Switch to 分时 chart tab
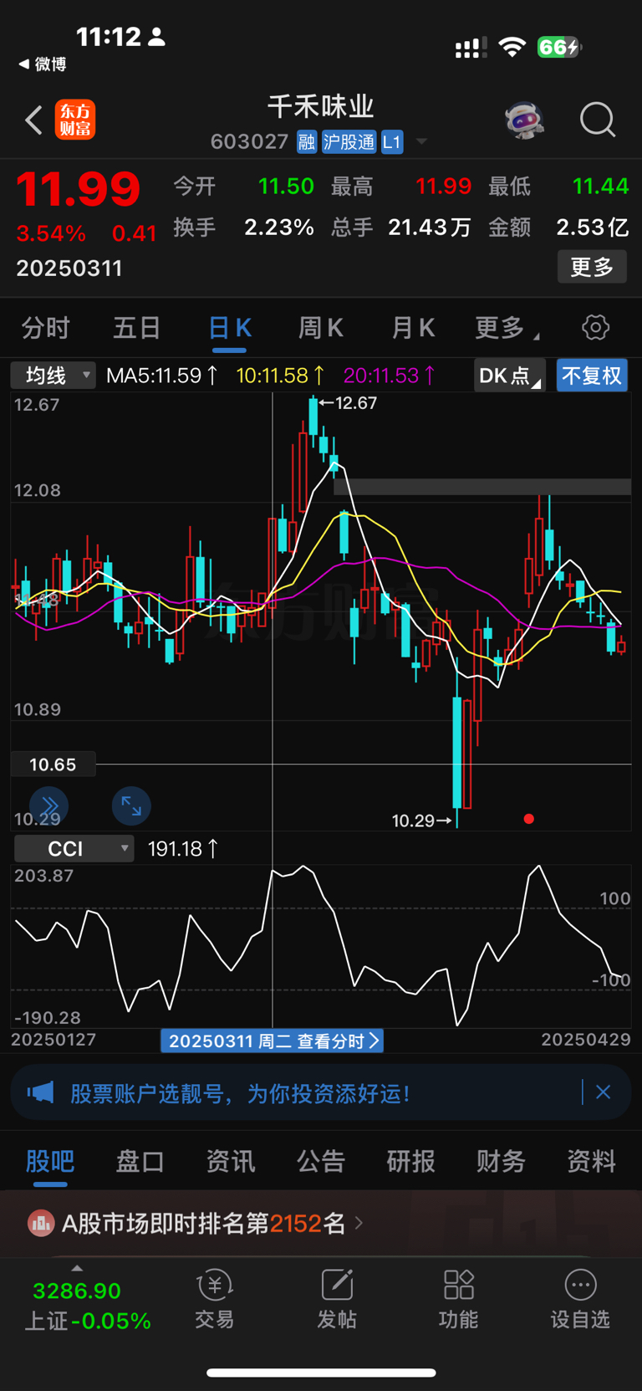Viewport: 642px width, 1391px height. (x=46, y=328)
